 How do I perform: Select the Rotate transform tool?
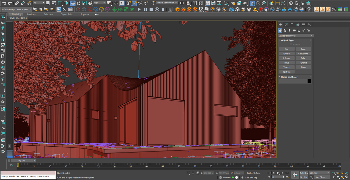click(79, 3)
